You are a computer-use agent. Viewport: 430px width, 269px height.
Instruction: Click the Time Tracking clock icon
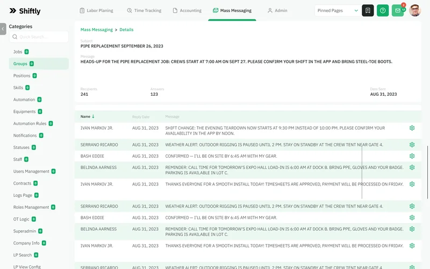coord(130,10)
